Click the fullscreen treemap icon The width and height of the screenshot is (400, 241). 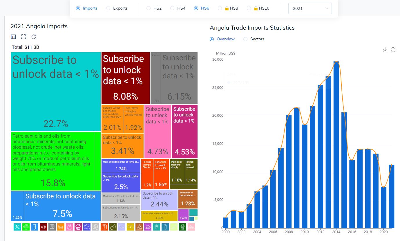(23, 37)
